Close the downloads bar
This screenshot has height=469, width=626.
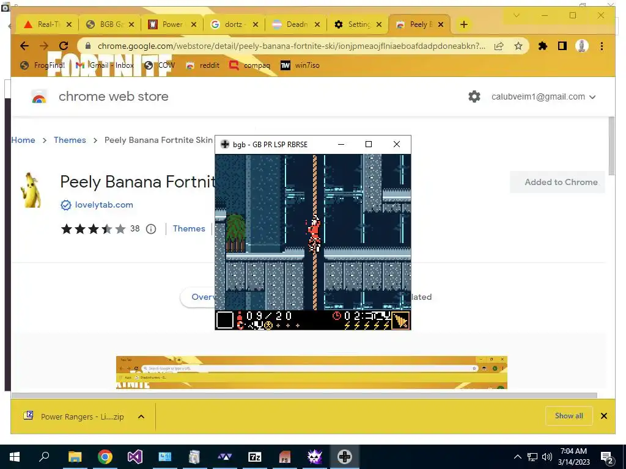[603, 416]
